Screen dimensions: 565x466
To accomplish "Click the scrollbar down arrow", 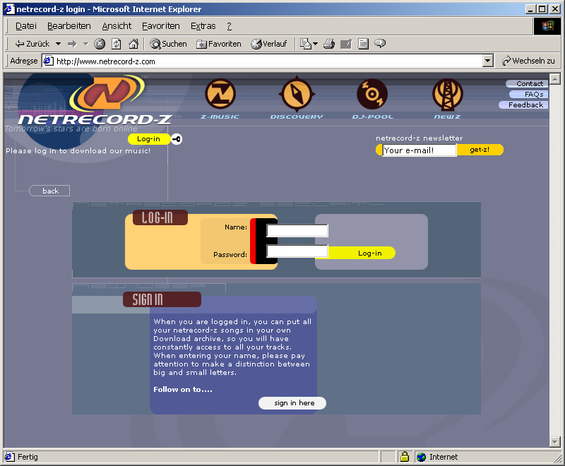I will pyautogui.click(x=555, y=441).
